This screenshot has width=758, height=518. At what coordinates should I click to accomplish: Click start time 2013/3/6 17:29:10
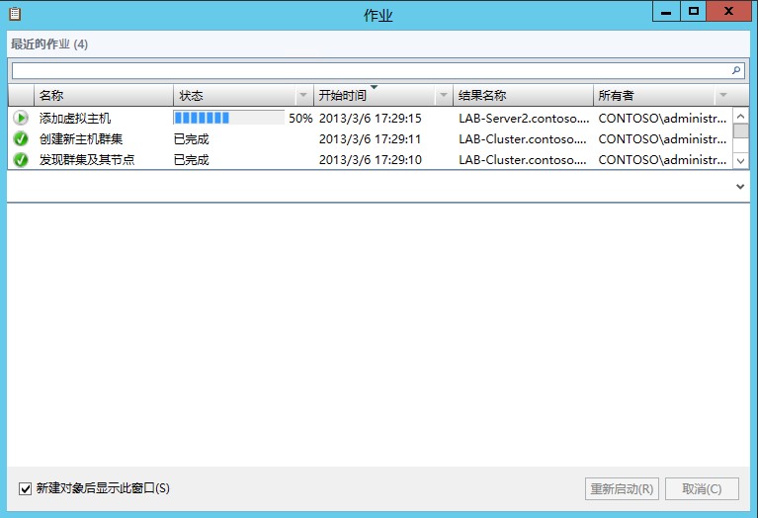371,160
